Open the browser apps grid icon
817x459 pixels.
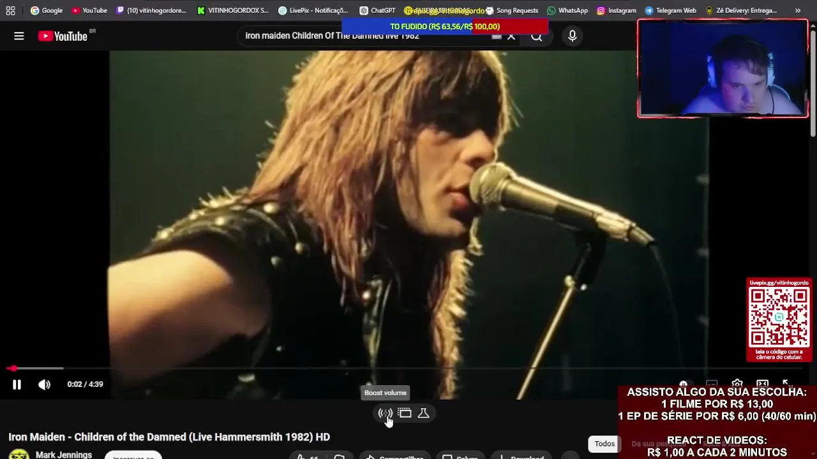click(x=10, y=10)
